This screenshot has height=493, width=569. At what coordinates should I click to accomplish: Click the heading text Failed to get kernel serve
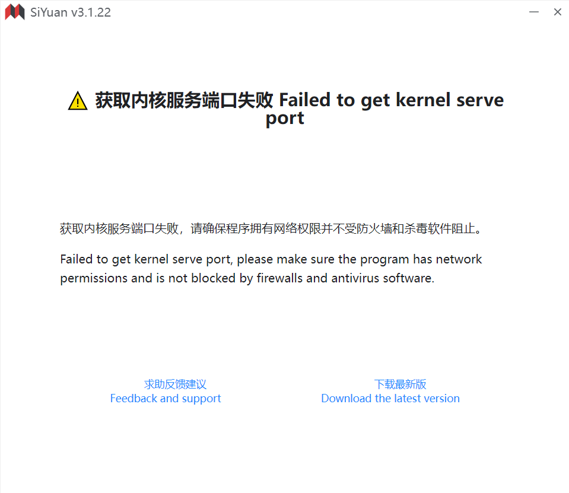point(391,100)
